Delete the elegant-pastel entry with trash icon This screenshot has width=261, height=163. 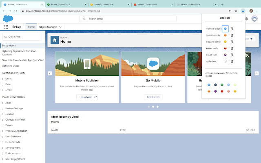[232, 42]
